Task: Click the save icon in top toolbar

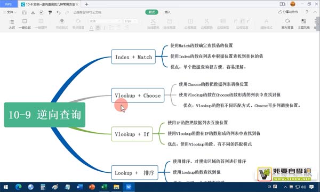Action: pyautogui.click(x=25, y=12)
